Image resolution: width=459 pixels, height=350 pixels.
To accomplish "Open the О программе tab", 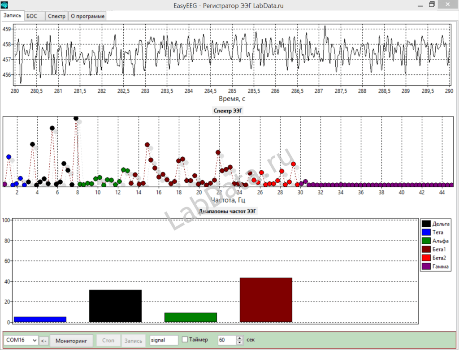I will click(x=87, y=16).
